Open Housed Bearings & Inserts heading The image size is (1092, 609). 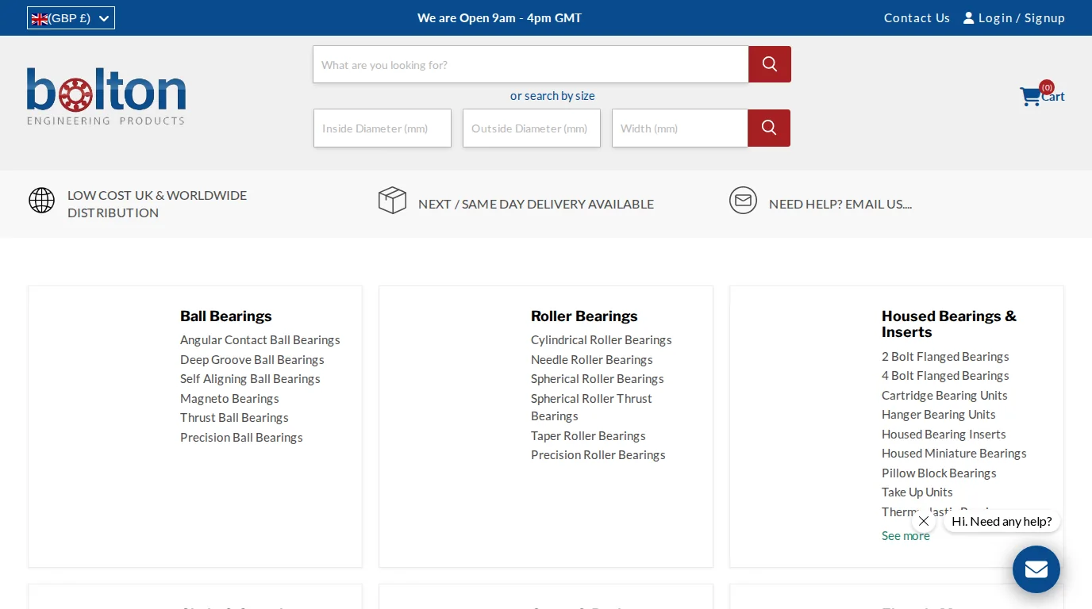[x=949, y=324]
